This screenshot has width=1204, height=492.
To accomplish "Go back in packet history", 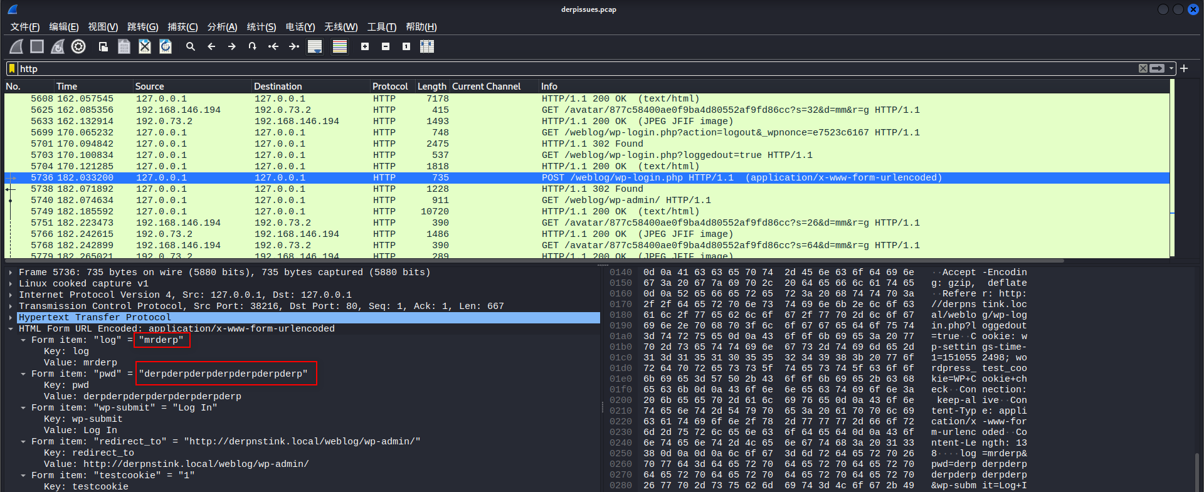I will (211, 46).
